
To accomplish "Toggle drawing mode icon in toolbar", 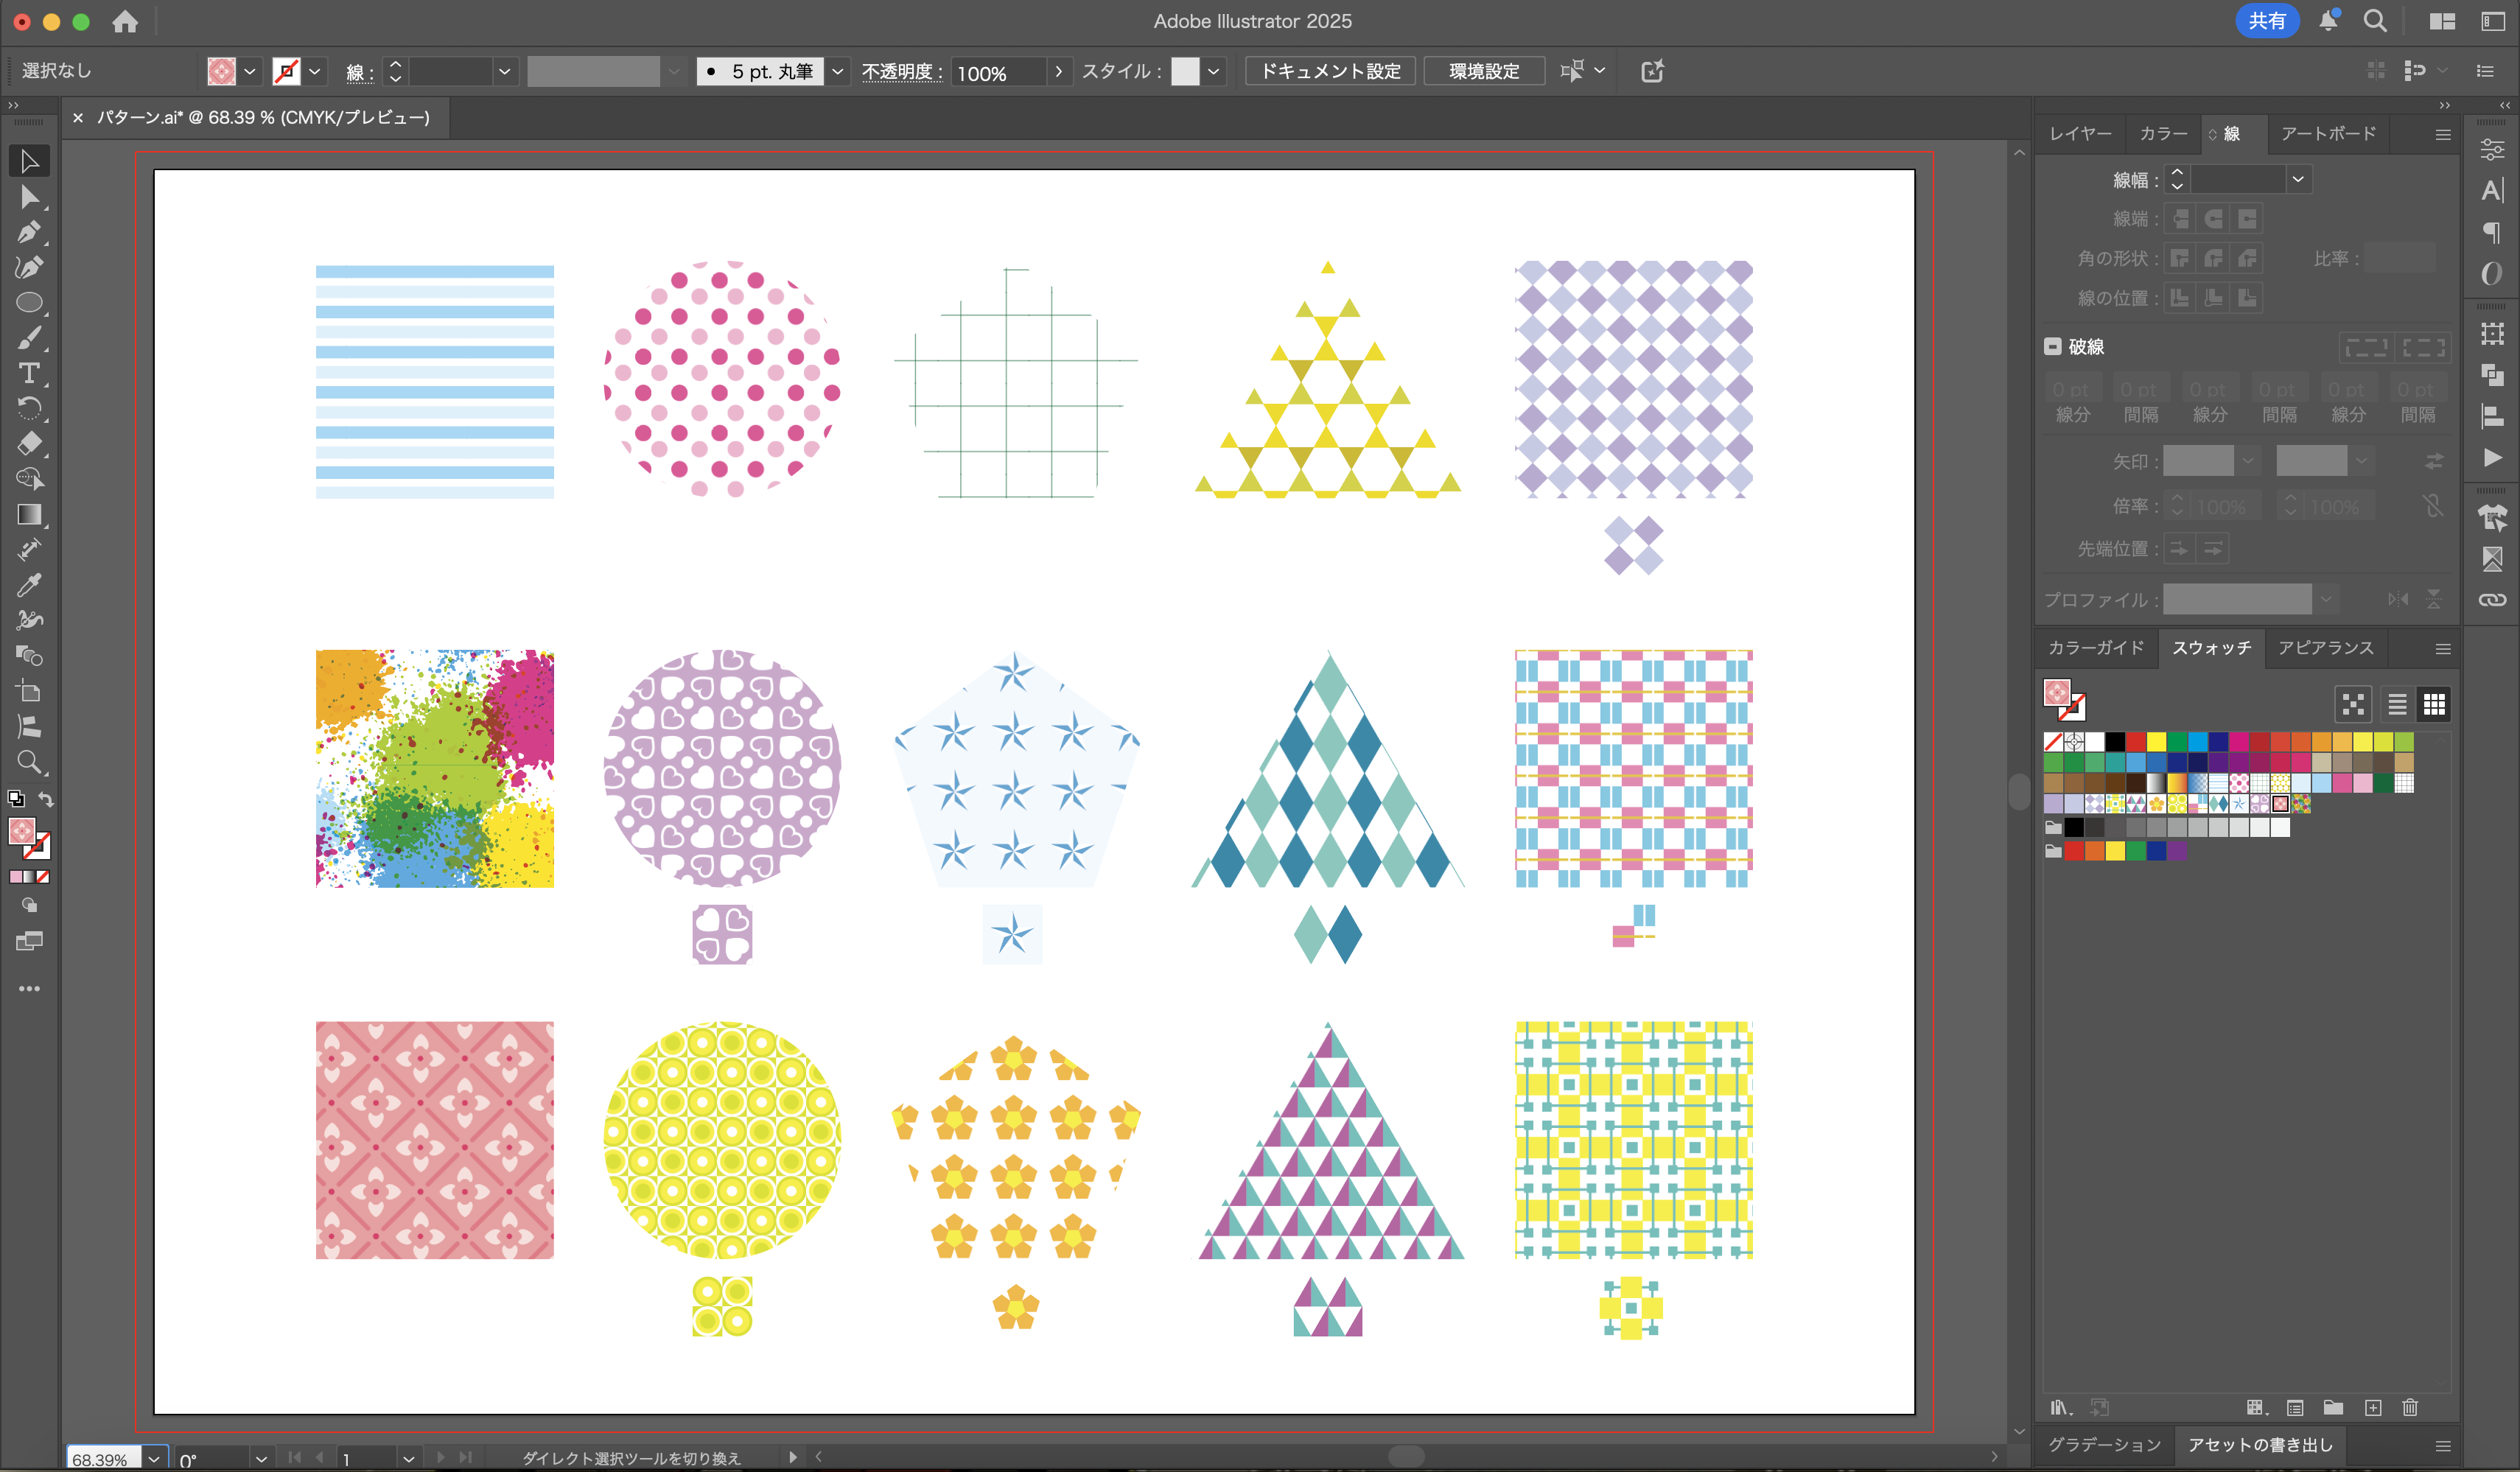I will [29, 905].
